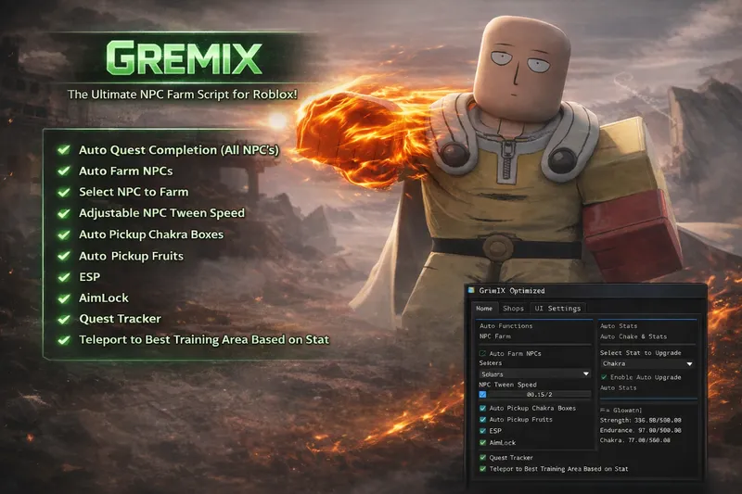Screen dimensions: 742x494
Task: Toggle the Quest Tracker checkbox
Action: (x=482, y=458)
